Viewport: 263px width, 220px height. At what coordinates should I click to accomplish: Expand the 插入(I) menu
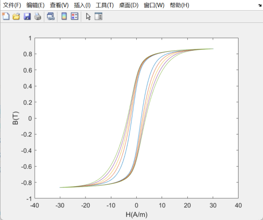click(x=82, y=5)
